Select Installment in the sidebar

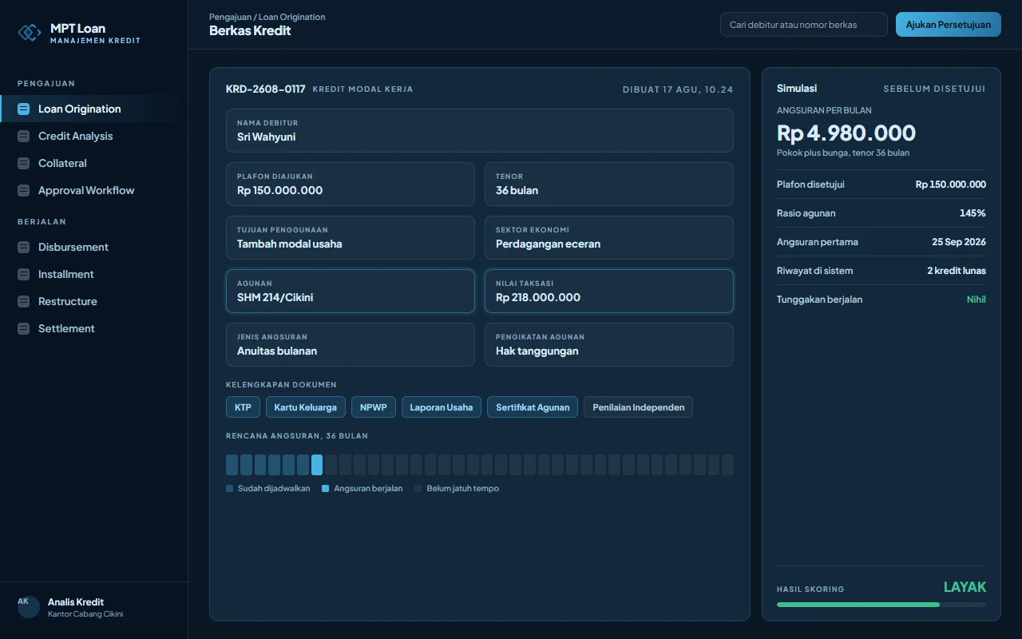coord(94,275)
